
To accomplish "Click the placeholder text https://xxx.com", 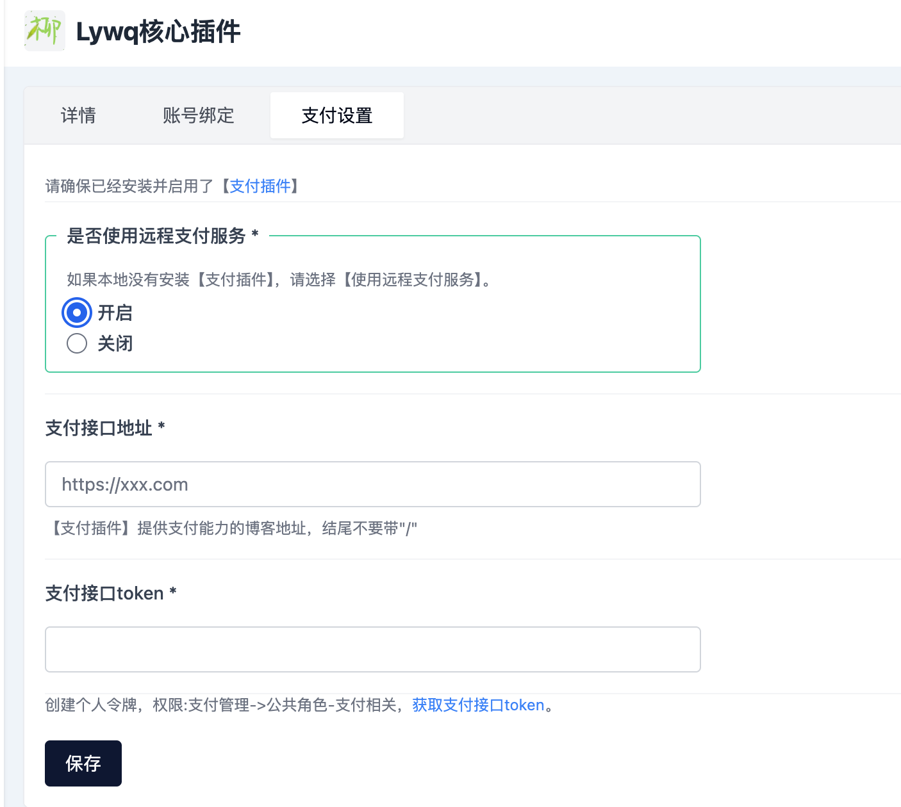I will pos(125,484).
